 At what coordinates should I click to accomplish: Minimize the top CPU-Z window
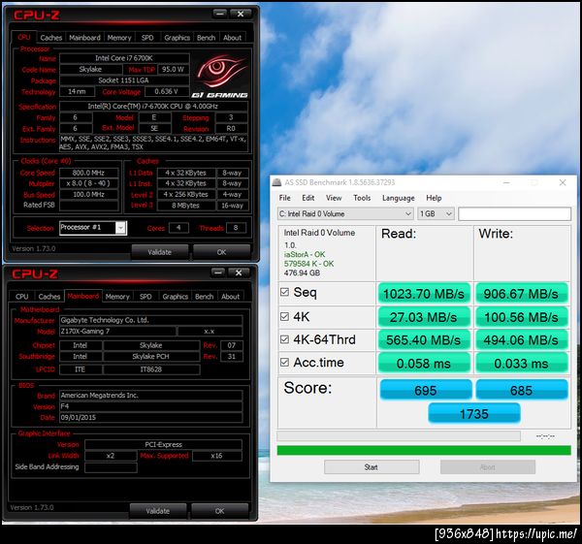click(x=220, y=15)
